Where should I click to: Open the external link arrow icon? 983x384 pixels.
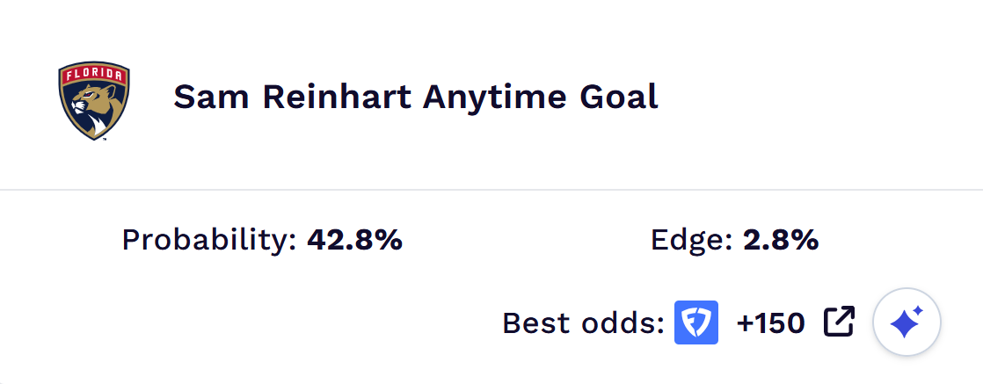pyautogui.click(x=839, y=322)
